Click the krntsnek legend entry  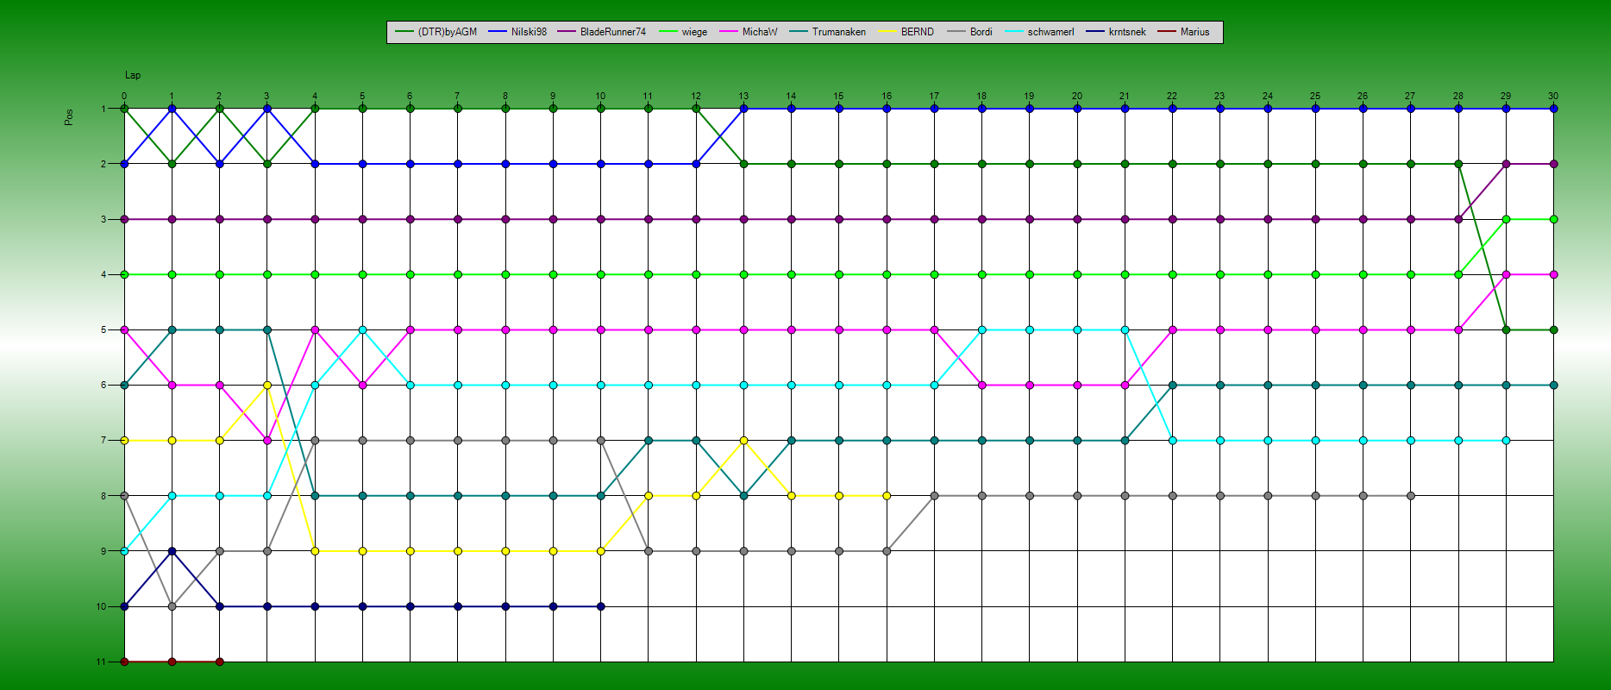[1115, 32]
